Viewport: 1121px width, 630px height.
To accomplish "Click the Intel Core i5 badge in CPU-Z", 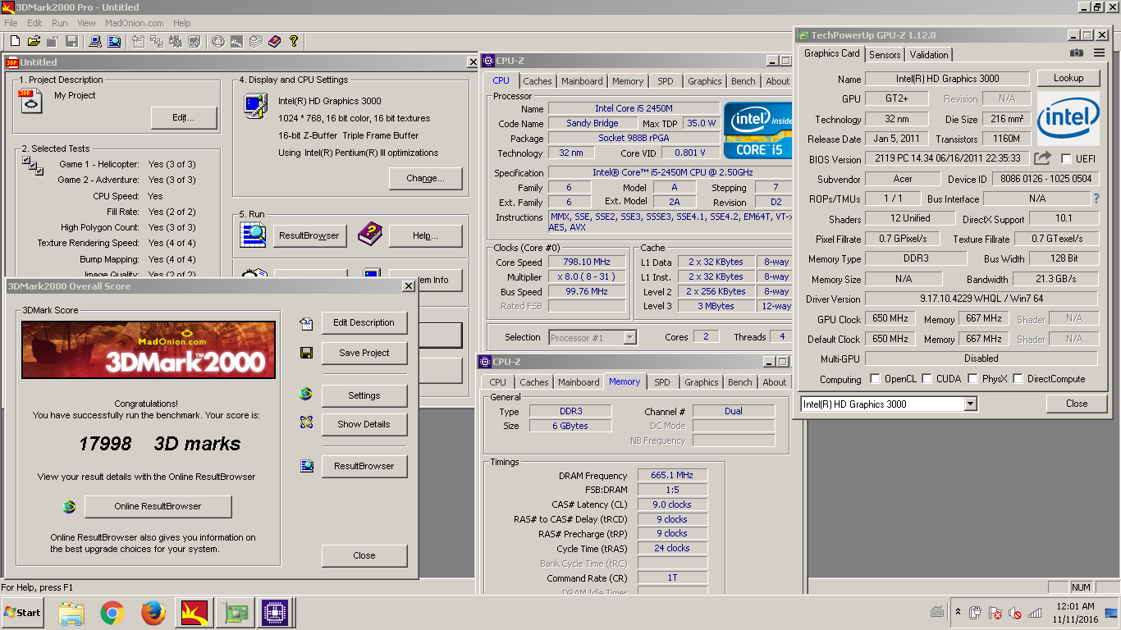I will point(757,130).
